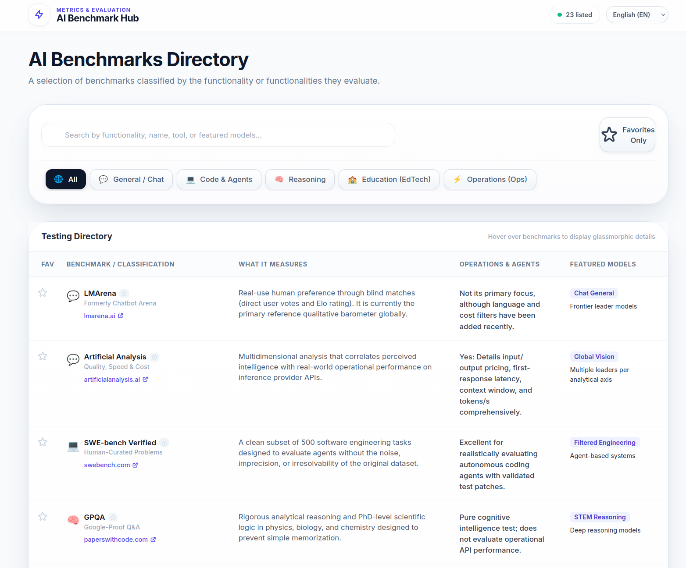Click the 23 listed status badge
This screenshot has width=686, height=568.
[575, 14]
